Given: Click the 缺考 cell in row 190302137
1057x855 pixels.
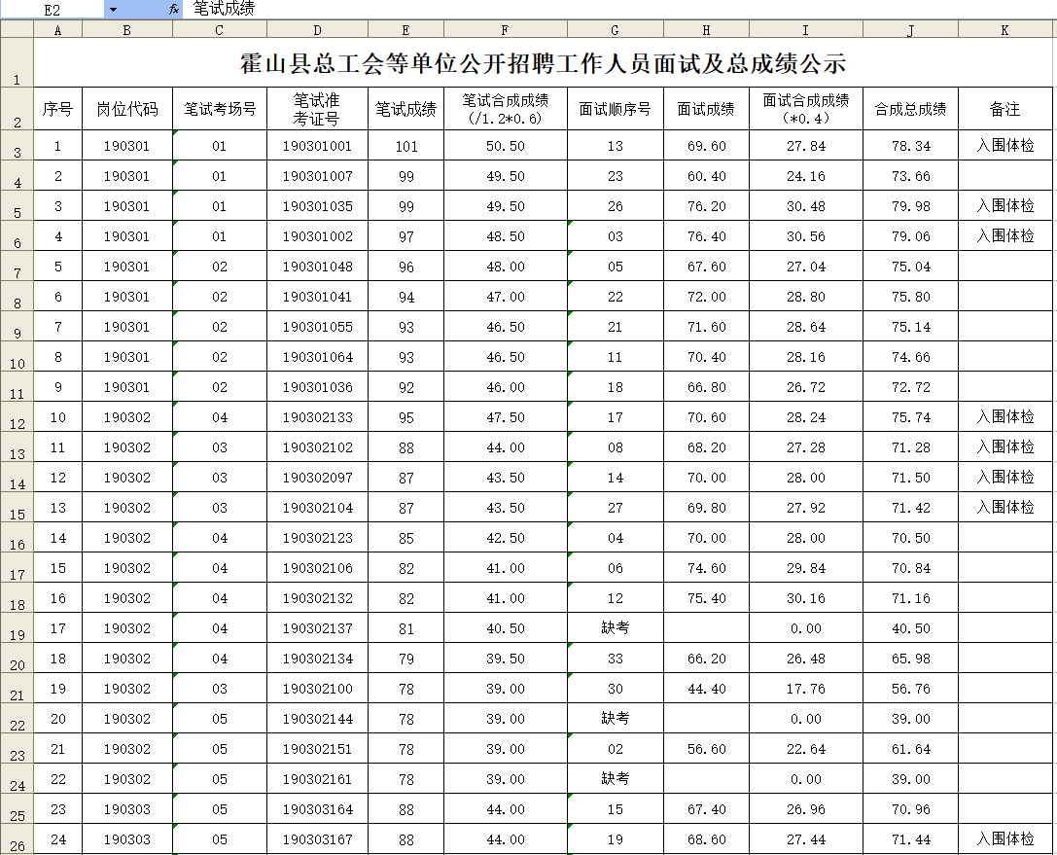Looking at the screenshot, I should tap(616, 627).
